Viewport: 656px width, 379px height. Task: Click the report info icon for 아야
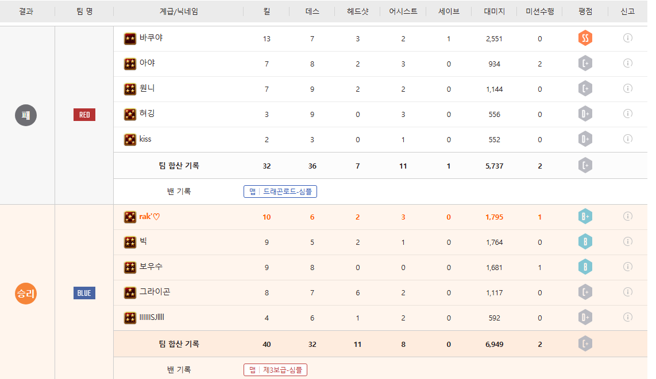click(x=627, y=63)
